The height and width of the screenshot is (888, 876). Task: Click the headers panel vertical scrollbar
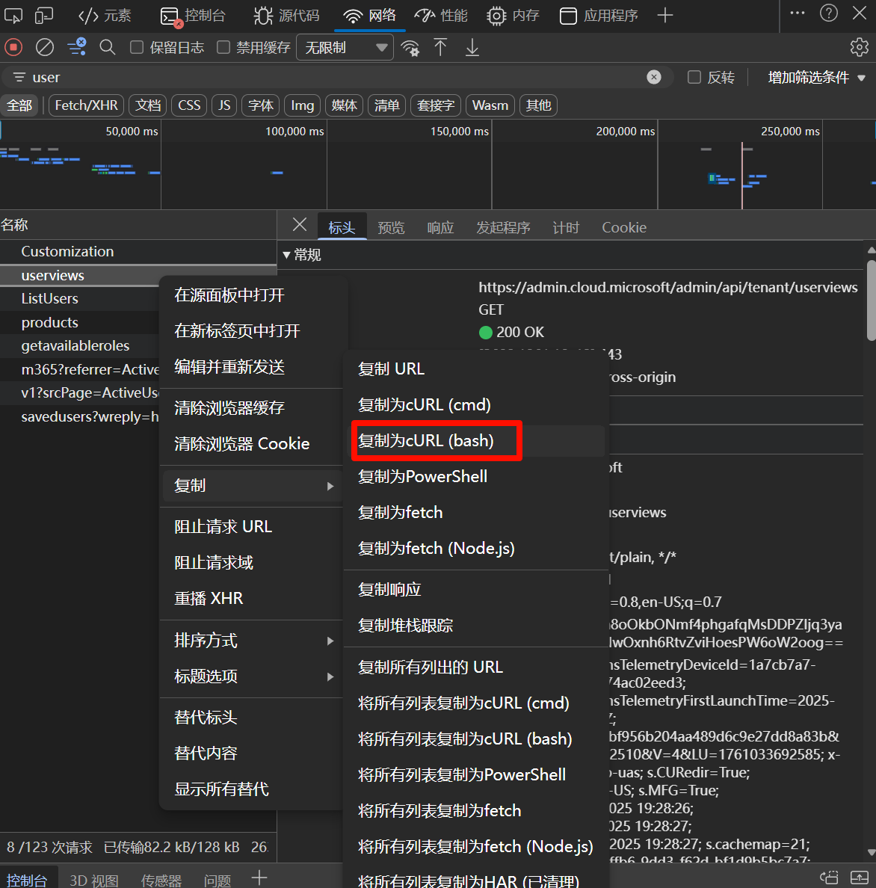point(871,299)
